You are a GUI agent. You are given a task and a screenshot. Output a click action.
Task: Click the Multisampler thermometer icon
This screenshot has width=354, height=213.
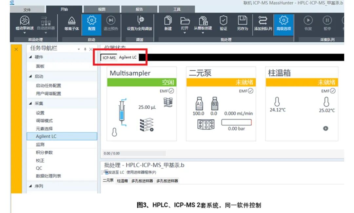pos(114,132)
